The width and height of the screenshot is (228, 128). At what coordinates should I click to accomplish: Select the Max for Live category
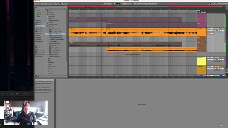tap(40, 32)
